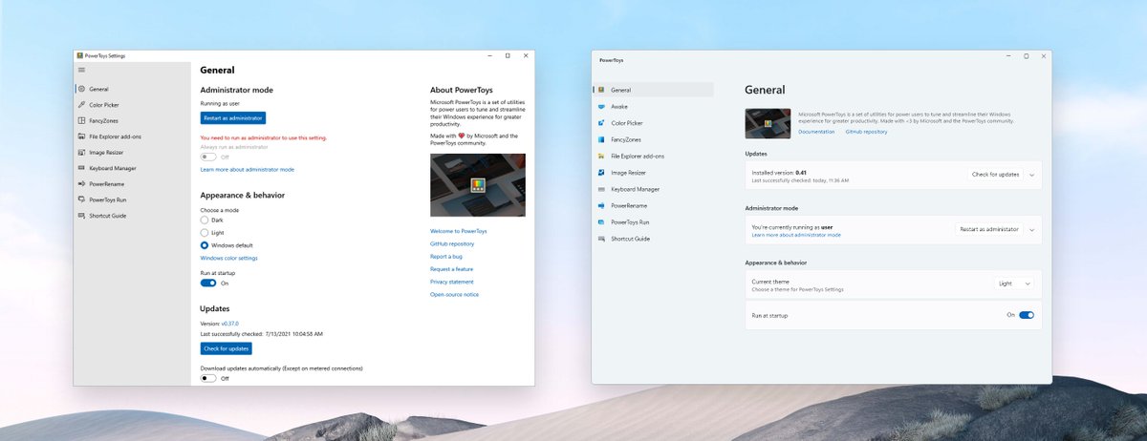
Task: Click File Explorer add-ons icon in PowerToys Settings sidebar
Action: tap(81, 136)
